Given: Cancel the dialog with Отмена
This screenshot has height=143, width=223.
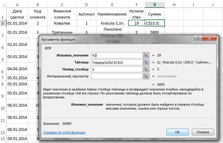Looking at the screenshot, I should click(203, 132).
